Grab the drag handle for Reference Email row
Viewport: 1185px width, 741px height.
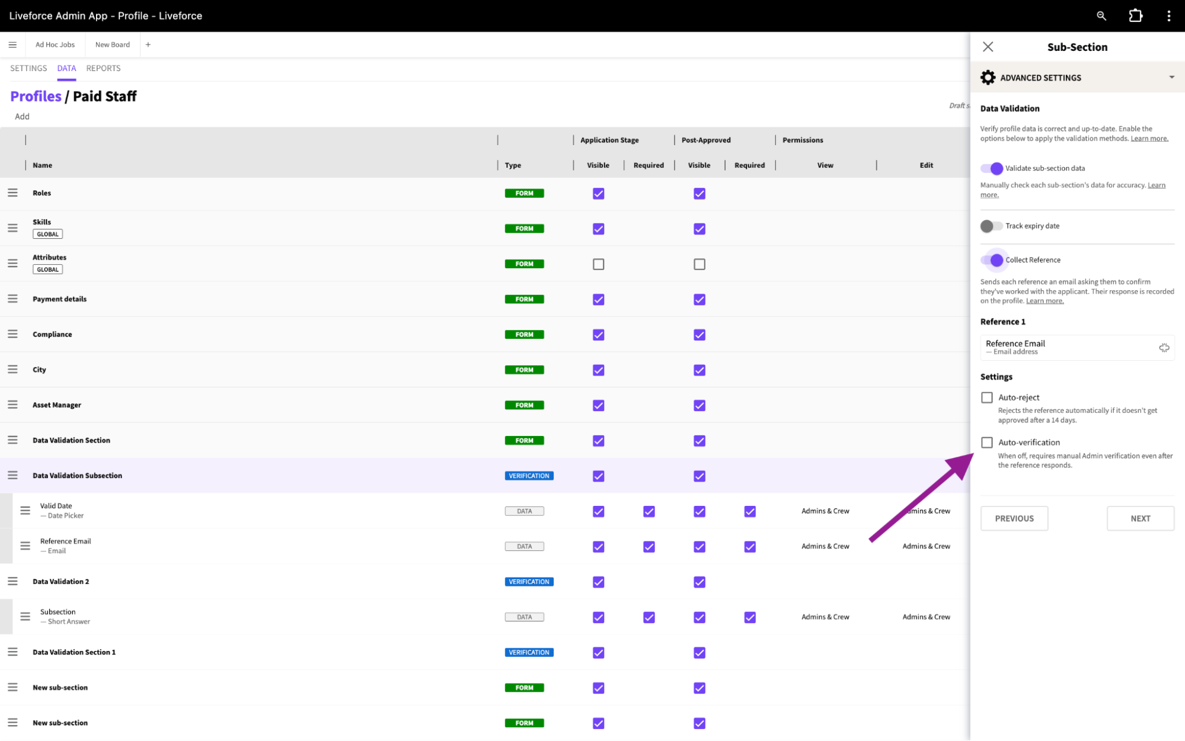point(25,546)
